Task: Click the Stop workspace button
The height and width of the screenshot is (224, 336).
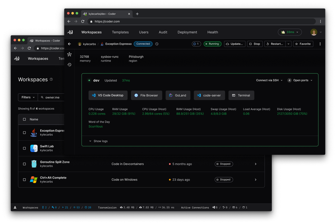Action: click(x=255, y=44)
